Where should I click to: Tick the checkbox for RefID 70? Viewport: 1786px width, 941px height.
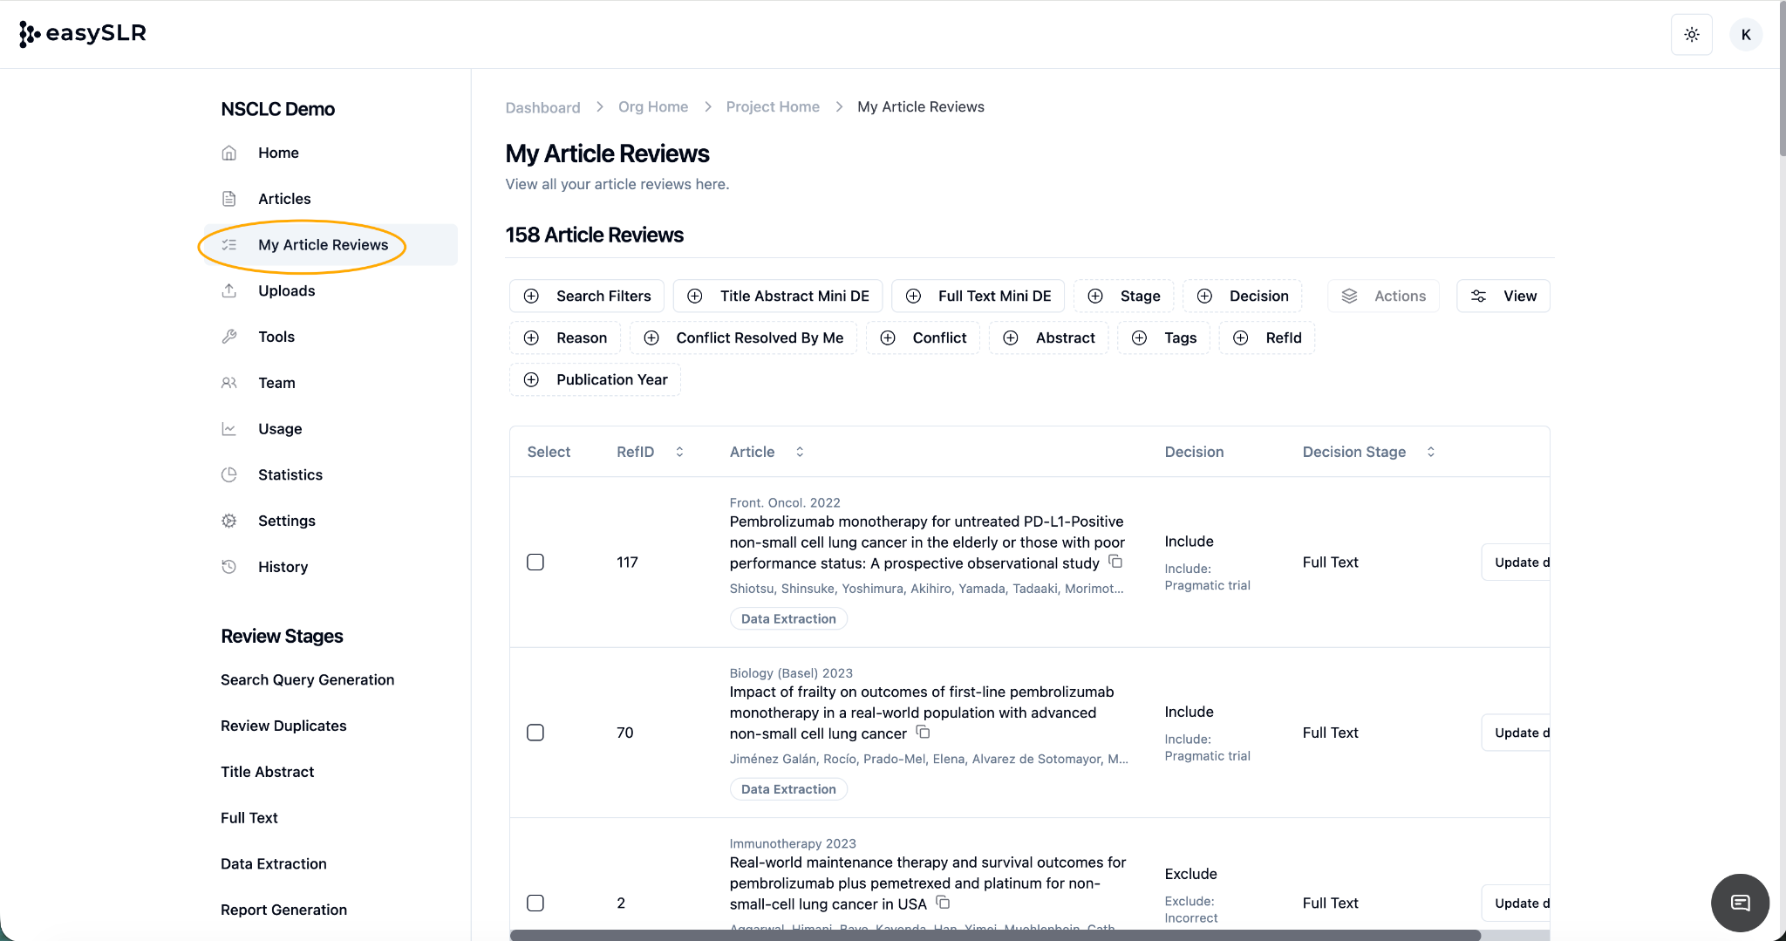535,733
